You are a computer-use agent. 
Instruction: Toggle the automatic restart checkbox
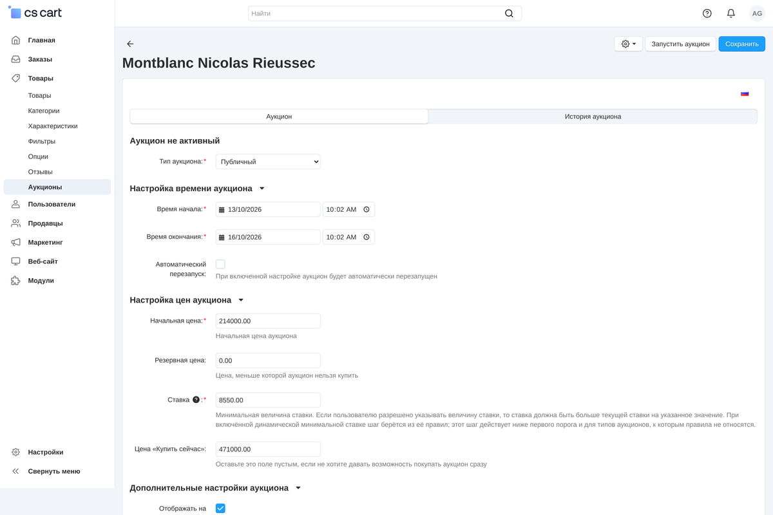220,264
